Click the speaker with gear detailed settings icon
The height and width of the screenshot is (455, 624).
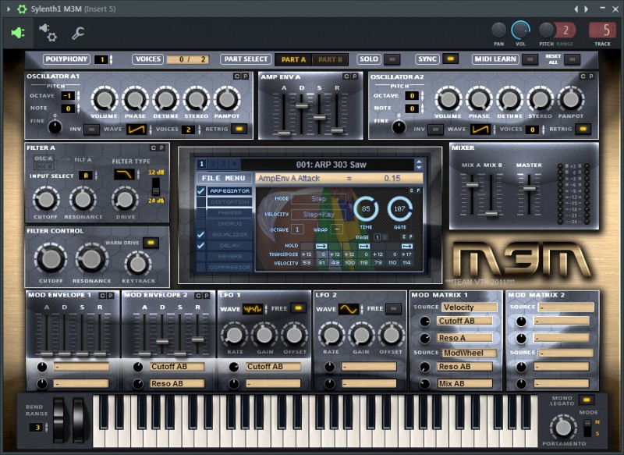click(x=48, y=32)
